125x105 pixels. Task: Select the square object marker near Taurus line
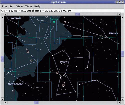click(x=65, y=22)
